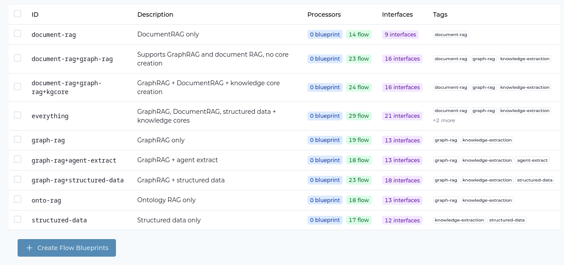Click the agent-extract tag chip
564x265 pixels.
coord(532,160)
